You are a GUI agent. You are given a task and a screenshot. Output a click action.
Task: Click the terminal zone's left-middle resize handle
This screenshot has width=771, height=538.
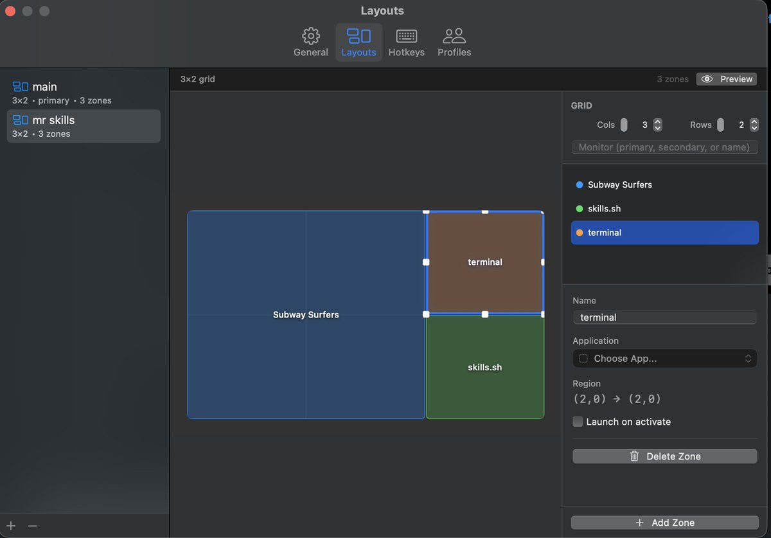coord(425,262)
